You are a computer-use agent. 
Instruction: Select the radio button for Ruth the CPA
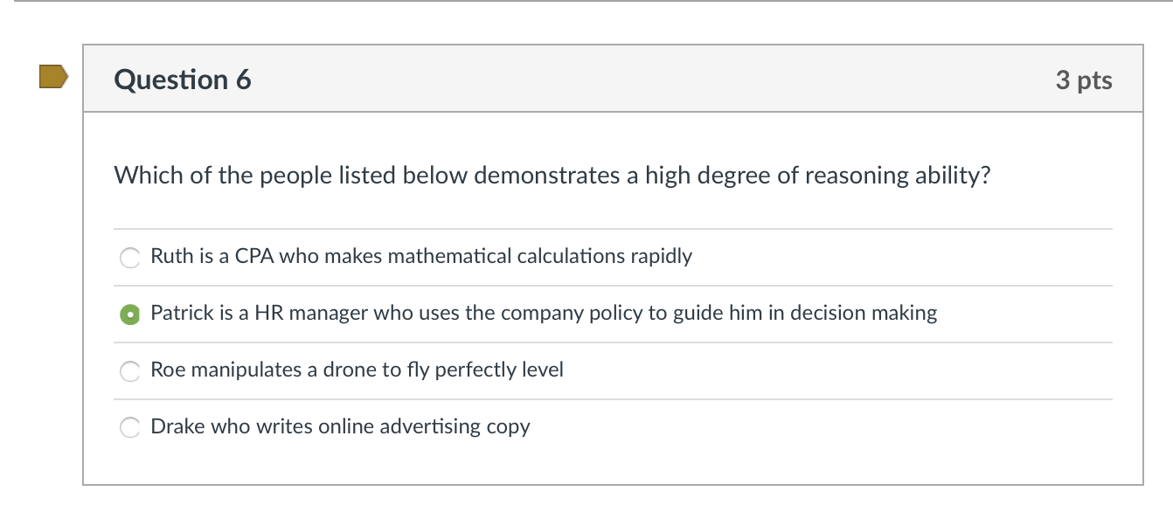tap(130, 257)
